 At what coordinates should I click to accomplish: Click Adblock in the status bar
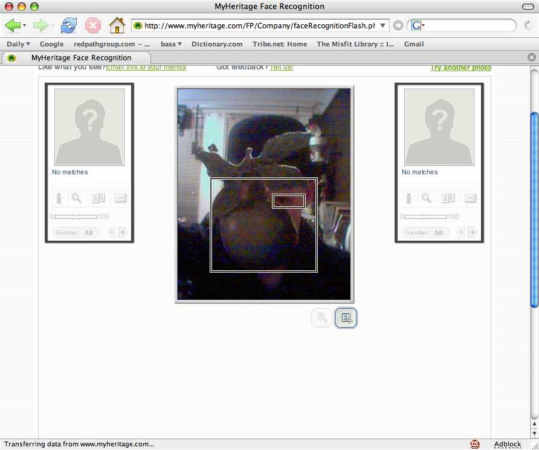(507, 444)
